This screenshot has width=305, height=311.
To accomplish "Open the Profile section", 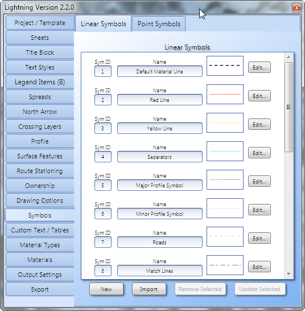I will pos(40,141).
